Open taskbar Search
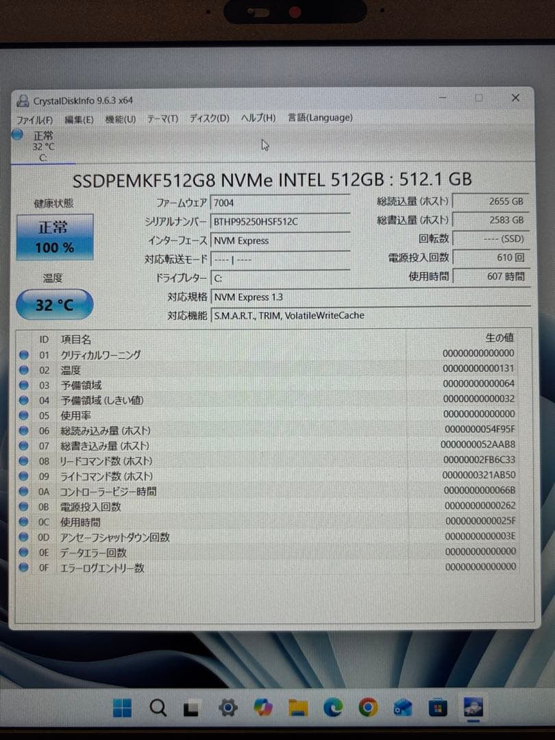The width and height of the screenshot is (555, 740). [158, 707]
